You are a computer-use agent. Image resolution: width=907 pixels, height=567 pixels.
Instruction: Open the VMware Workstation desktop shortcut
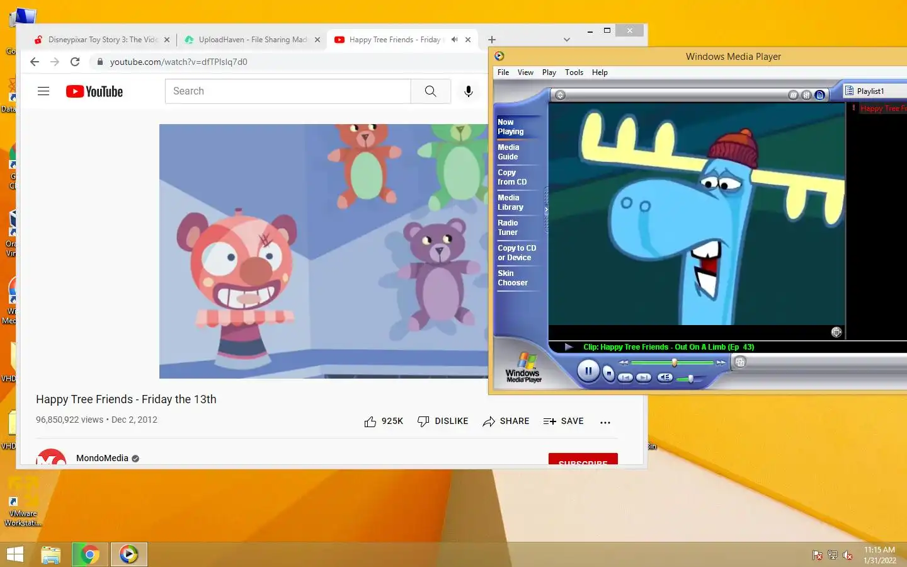click(x=23, y=502)
